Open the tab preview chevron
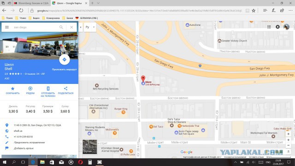295x166 pixels. coord(98,3)
